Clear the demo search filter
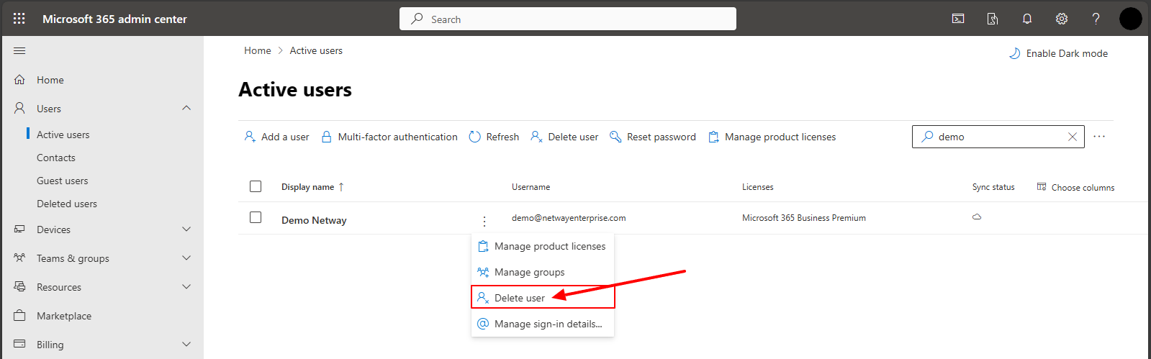The image size is (1151, 359). pyautogui.click(x=1073, y=137)
